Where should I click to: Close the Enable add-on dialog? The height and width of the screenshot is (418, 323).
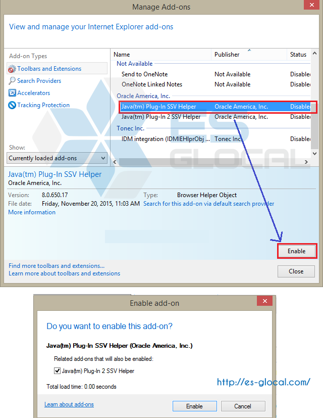[264, 301]
